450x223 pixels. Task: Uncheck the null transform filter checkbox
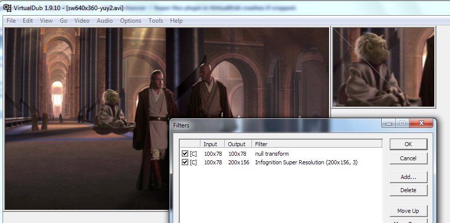point(185,154)
